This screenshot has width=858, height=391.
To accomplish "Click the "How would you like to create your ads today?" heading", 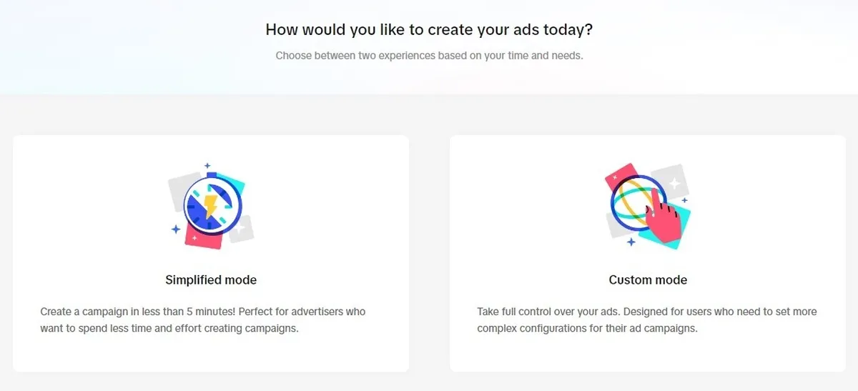I will (x=429, y=29).
